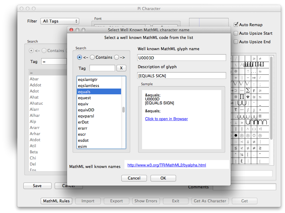Image resolution: width=285 pixels, height=213 pixels.
Task: Choose the colon glyph cell
Action: coord(254,84)
